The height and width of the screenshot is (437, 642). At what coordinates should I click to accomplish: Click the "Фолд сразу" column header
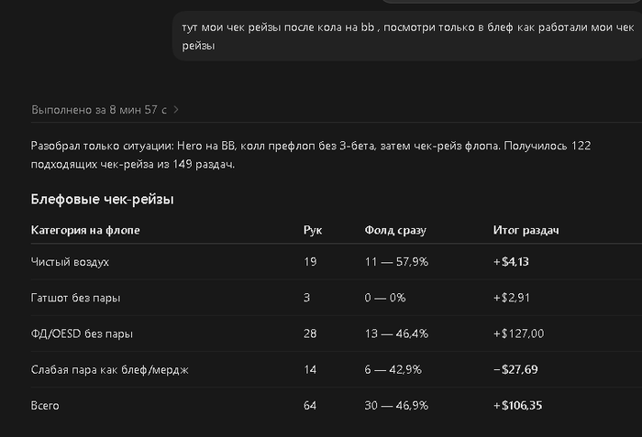(395, 230)
